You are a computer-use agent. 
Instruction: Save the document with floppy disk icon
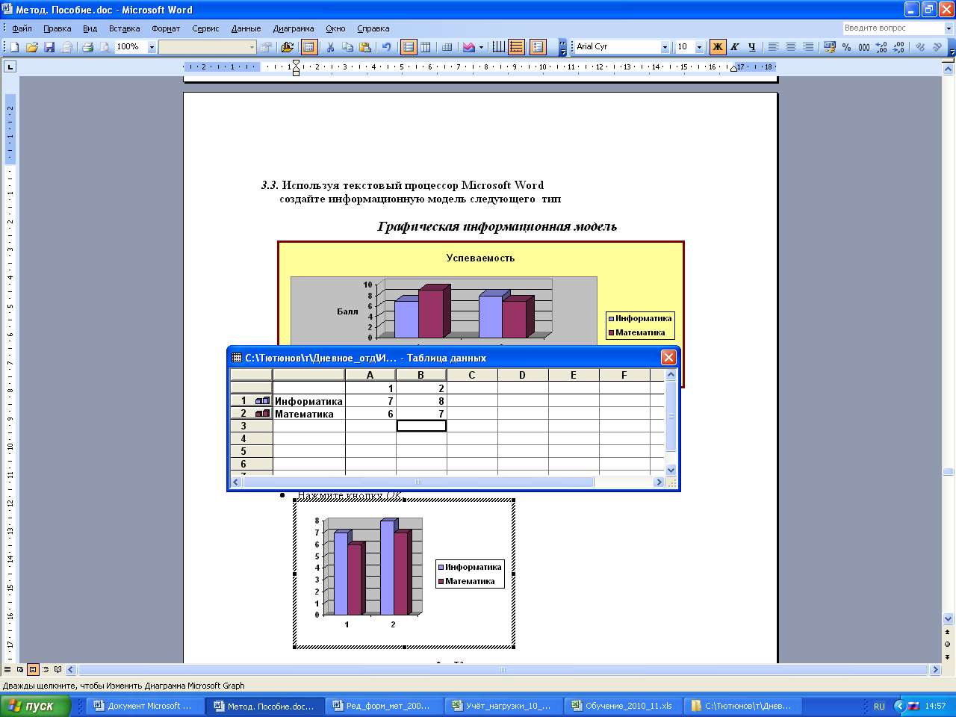tap(49, 47)
